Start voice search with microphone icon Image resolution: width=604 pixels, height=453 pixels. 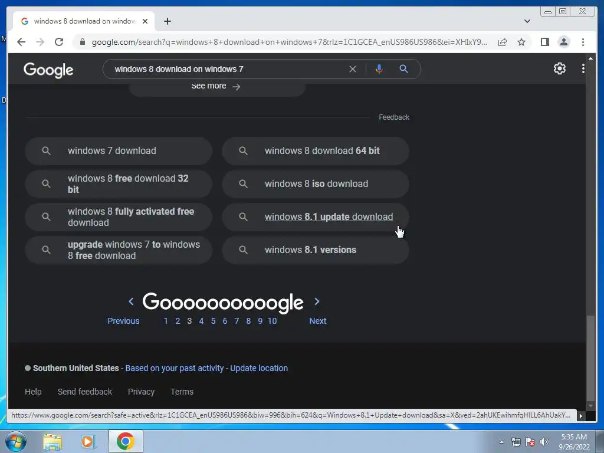click(379, 69)
